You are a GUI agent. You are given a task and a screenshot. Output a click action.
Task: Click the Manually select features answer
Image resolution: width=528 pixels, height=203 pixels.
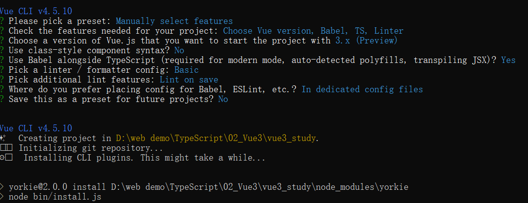click(174, 21)
